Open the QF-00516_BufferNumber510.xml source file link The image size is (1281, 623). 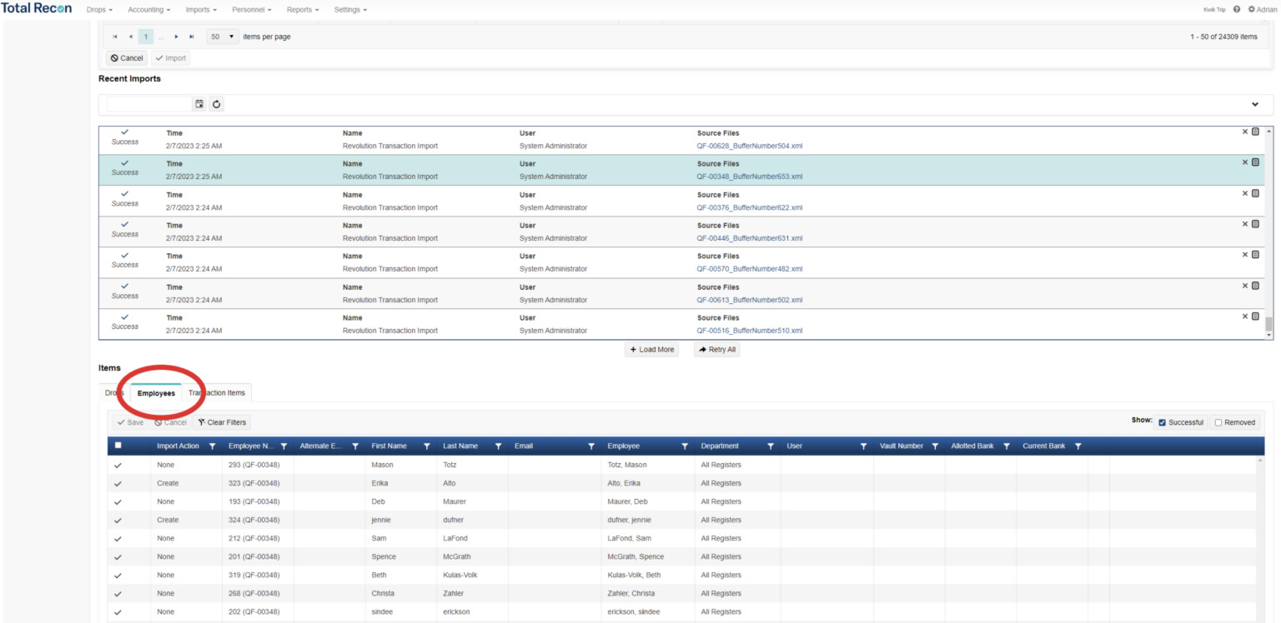click(750, 331)
